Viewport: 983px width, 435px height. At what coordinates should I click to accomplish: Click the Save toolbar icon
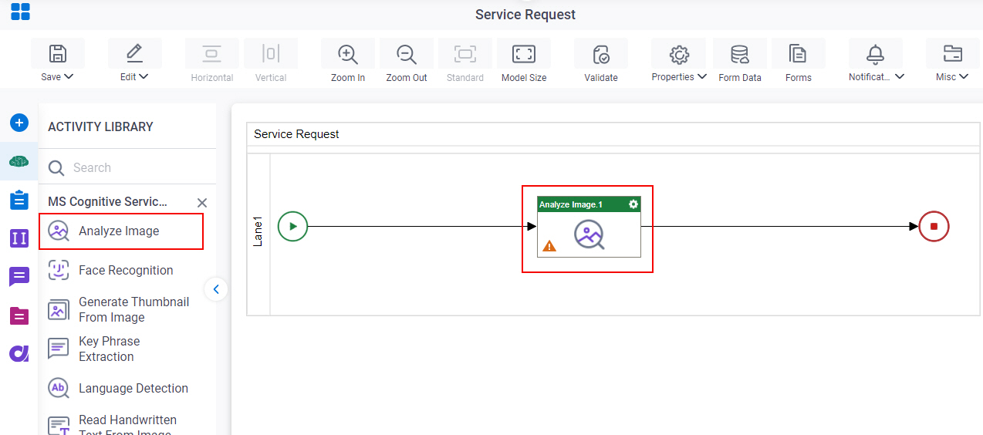(58, 53)
